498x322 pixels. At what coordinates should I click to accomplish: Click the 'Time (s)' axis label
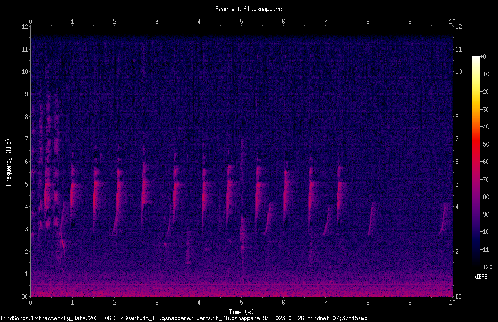coord(241,311)
